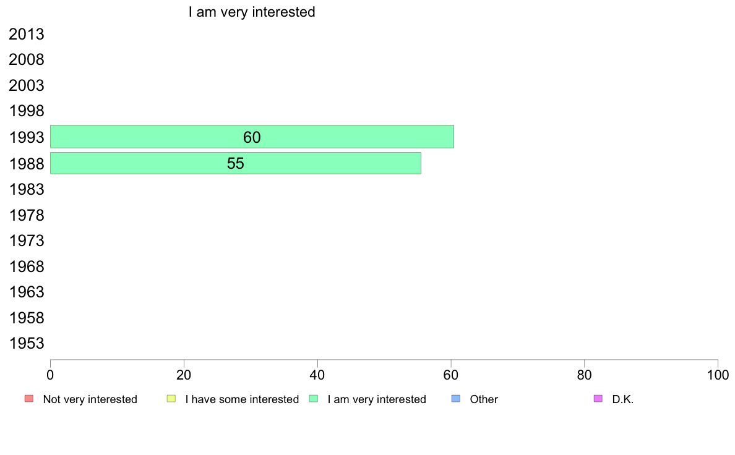Click the 1993 year label
The height and width of the screenshot is (455, 735).
pyautogui.click(x=26, y=138)
